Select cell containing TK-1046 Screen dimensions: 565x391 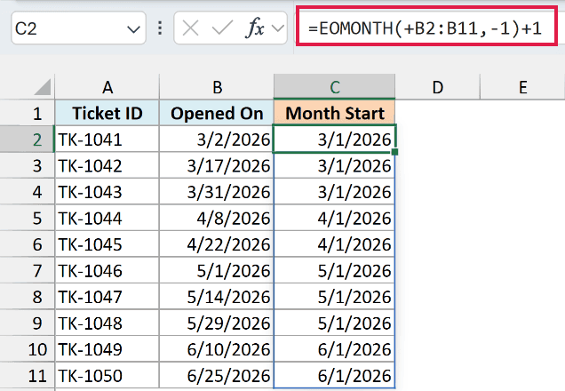tap(107, 270)
